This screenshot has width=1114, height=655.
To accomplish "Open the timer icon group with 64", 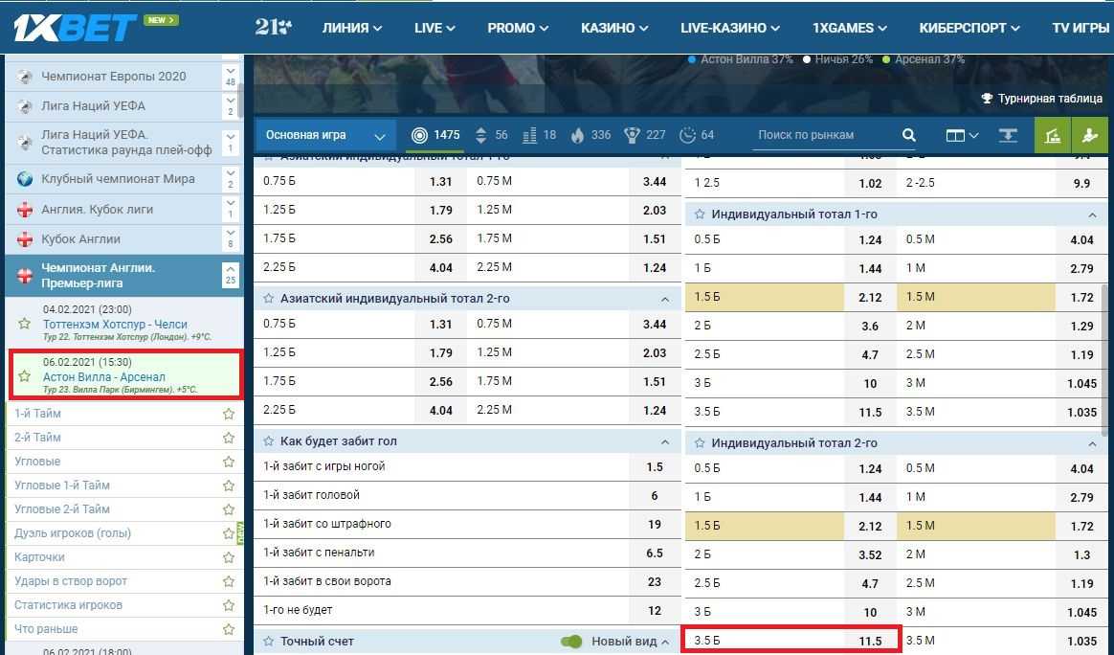I will (697, 135).
